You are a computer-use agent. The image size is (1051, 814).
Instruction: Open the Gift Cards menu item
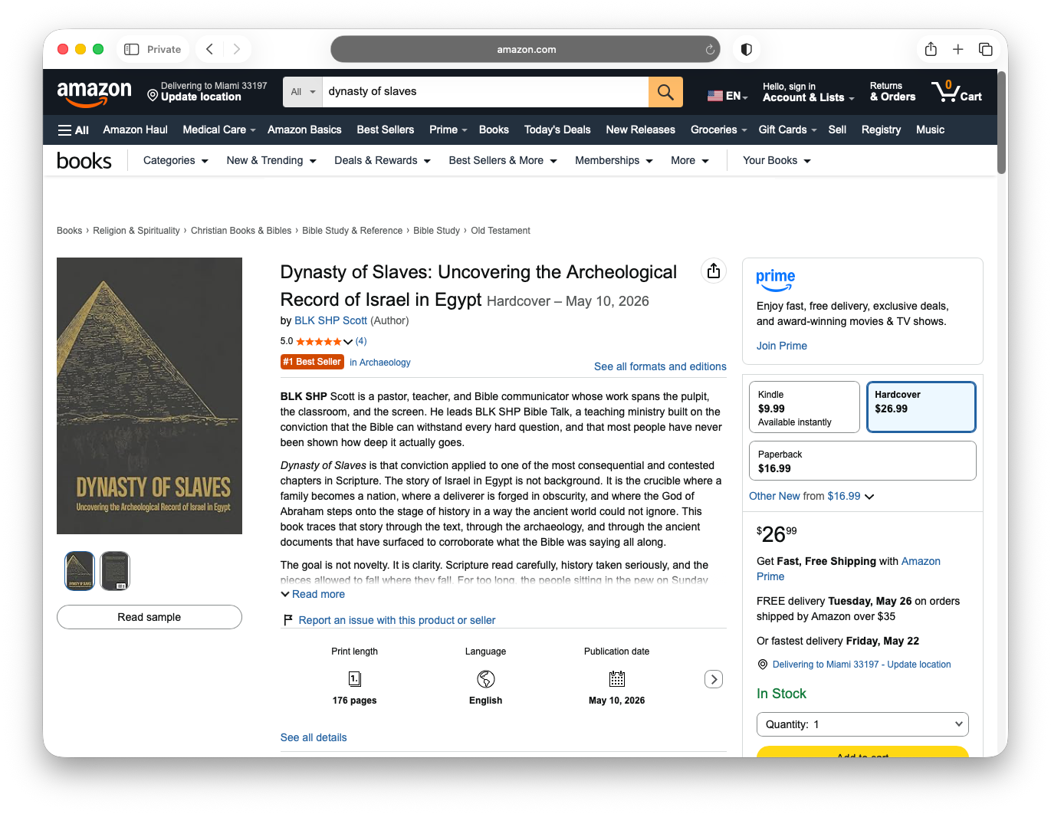click(x=787, y=130)
